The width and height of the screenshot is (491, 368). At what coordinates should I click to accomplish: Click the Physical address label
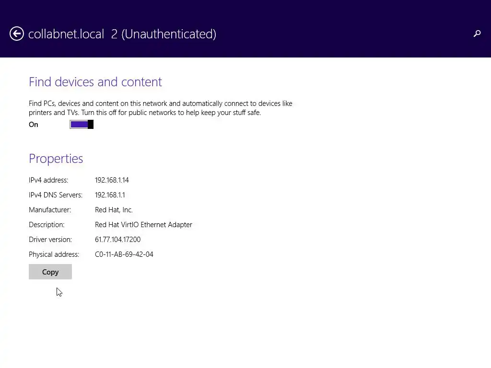(x=54, y=254)
